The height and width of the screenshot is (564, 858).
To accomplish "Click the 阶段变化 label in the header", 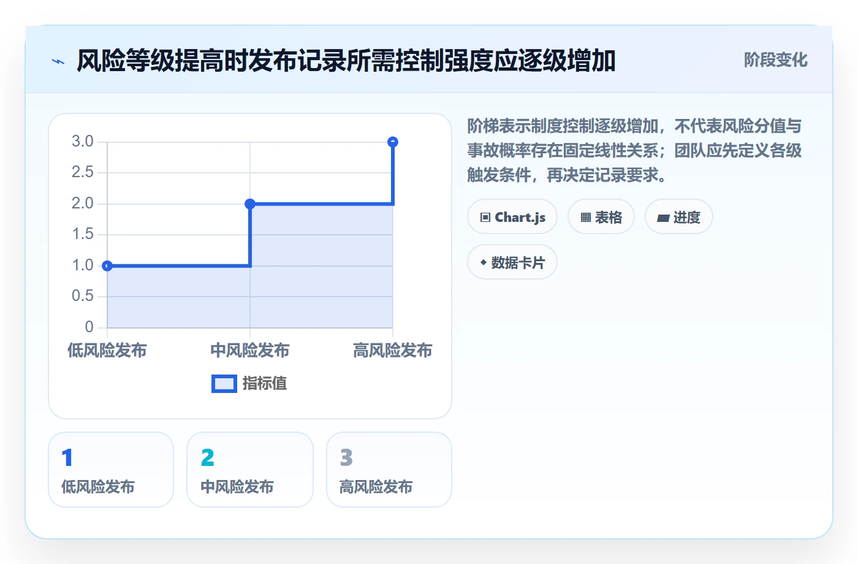I will [x=775, y=60].
